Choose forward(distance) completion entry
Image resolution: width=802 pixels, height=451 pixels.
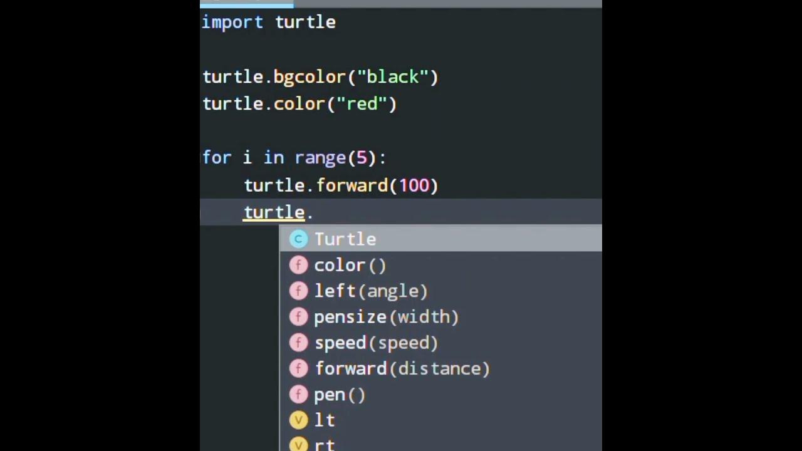click(x=402, y=368)
